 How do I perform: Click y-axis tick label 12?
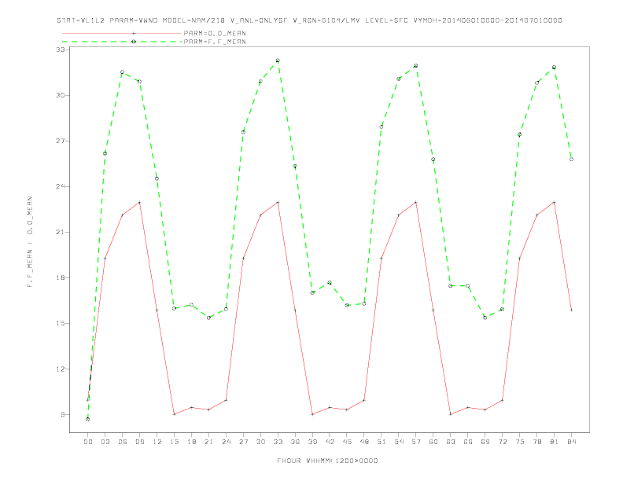click(x=62, y=369)
